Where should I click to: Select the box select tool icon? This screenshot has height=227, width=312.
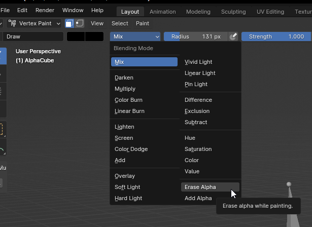2,129
